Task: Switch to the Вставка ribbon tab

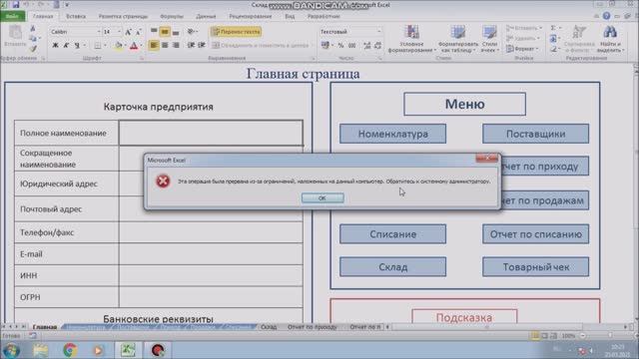Action: pyautogui.click(x=76, y=16)
